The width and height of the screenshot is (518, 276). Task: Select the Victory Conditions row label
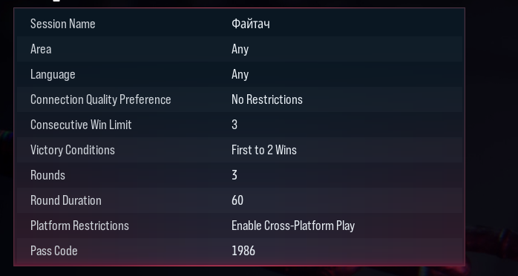72,150
